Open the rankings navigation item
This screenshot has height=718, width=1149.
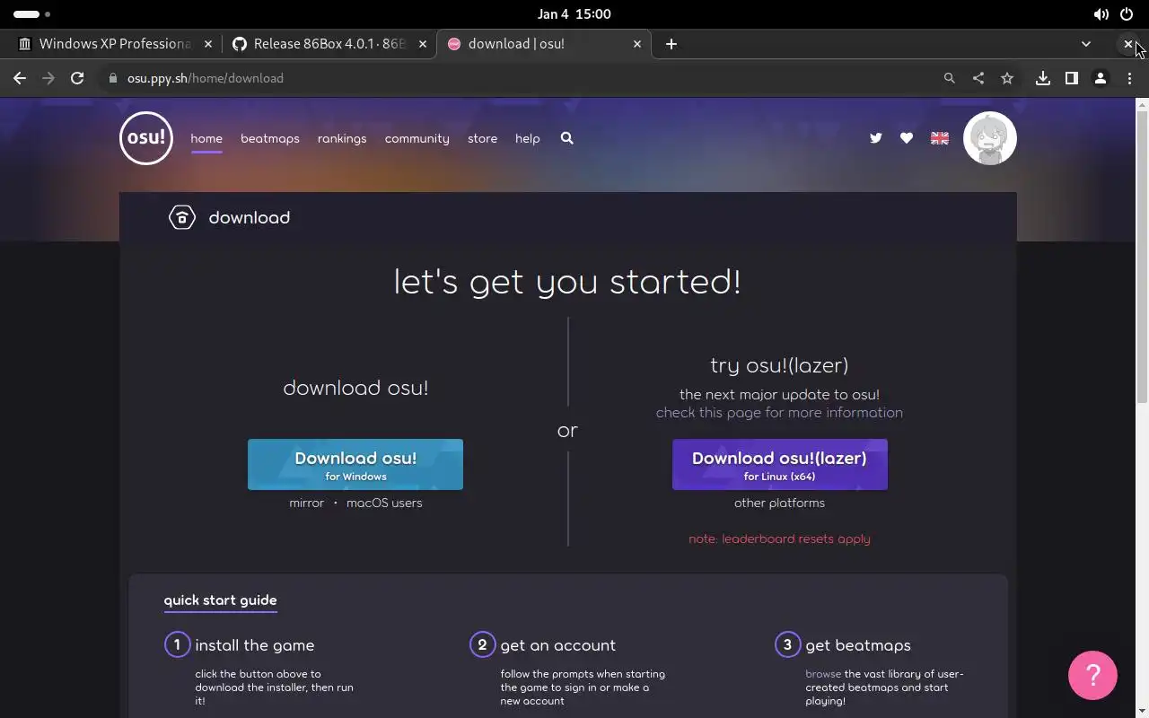pyautogui.click(x=342, y=138)
